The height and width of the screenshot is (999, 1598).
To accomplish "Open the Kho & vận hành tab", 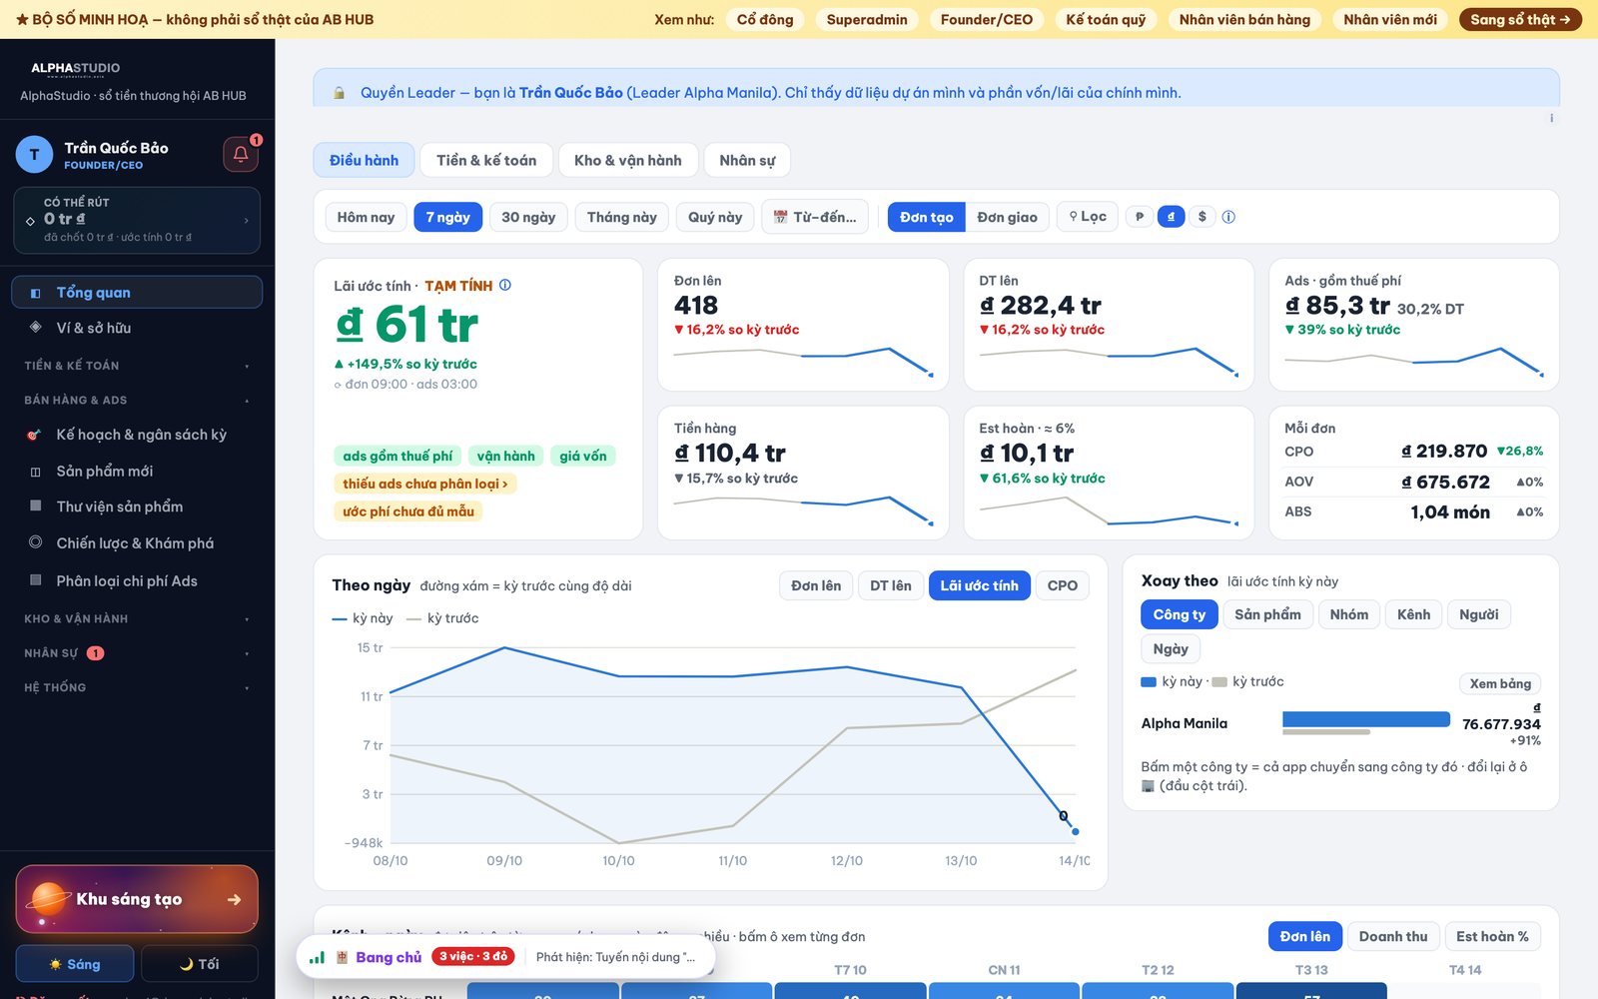I will [628, 160].
